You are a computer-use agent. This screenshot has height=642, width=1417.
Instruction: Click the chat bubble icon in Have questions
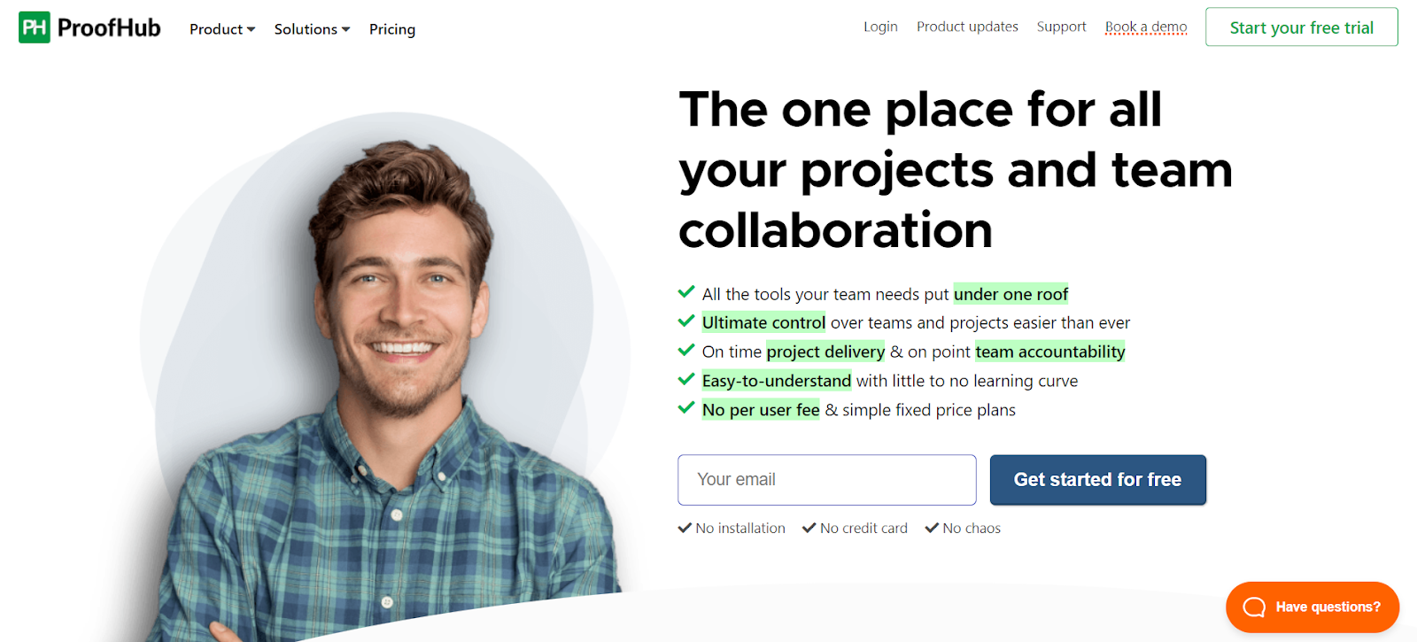click(1254, 607)
